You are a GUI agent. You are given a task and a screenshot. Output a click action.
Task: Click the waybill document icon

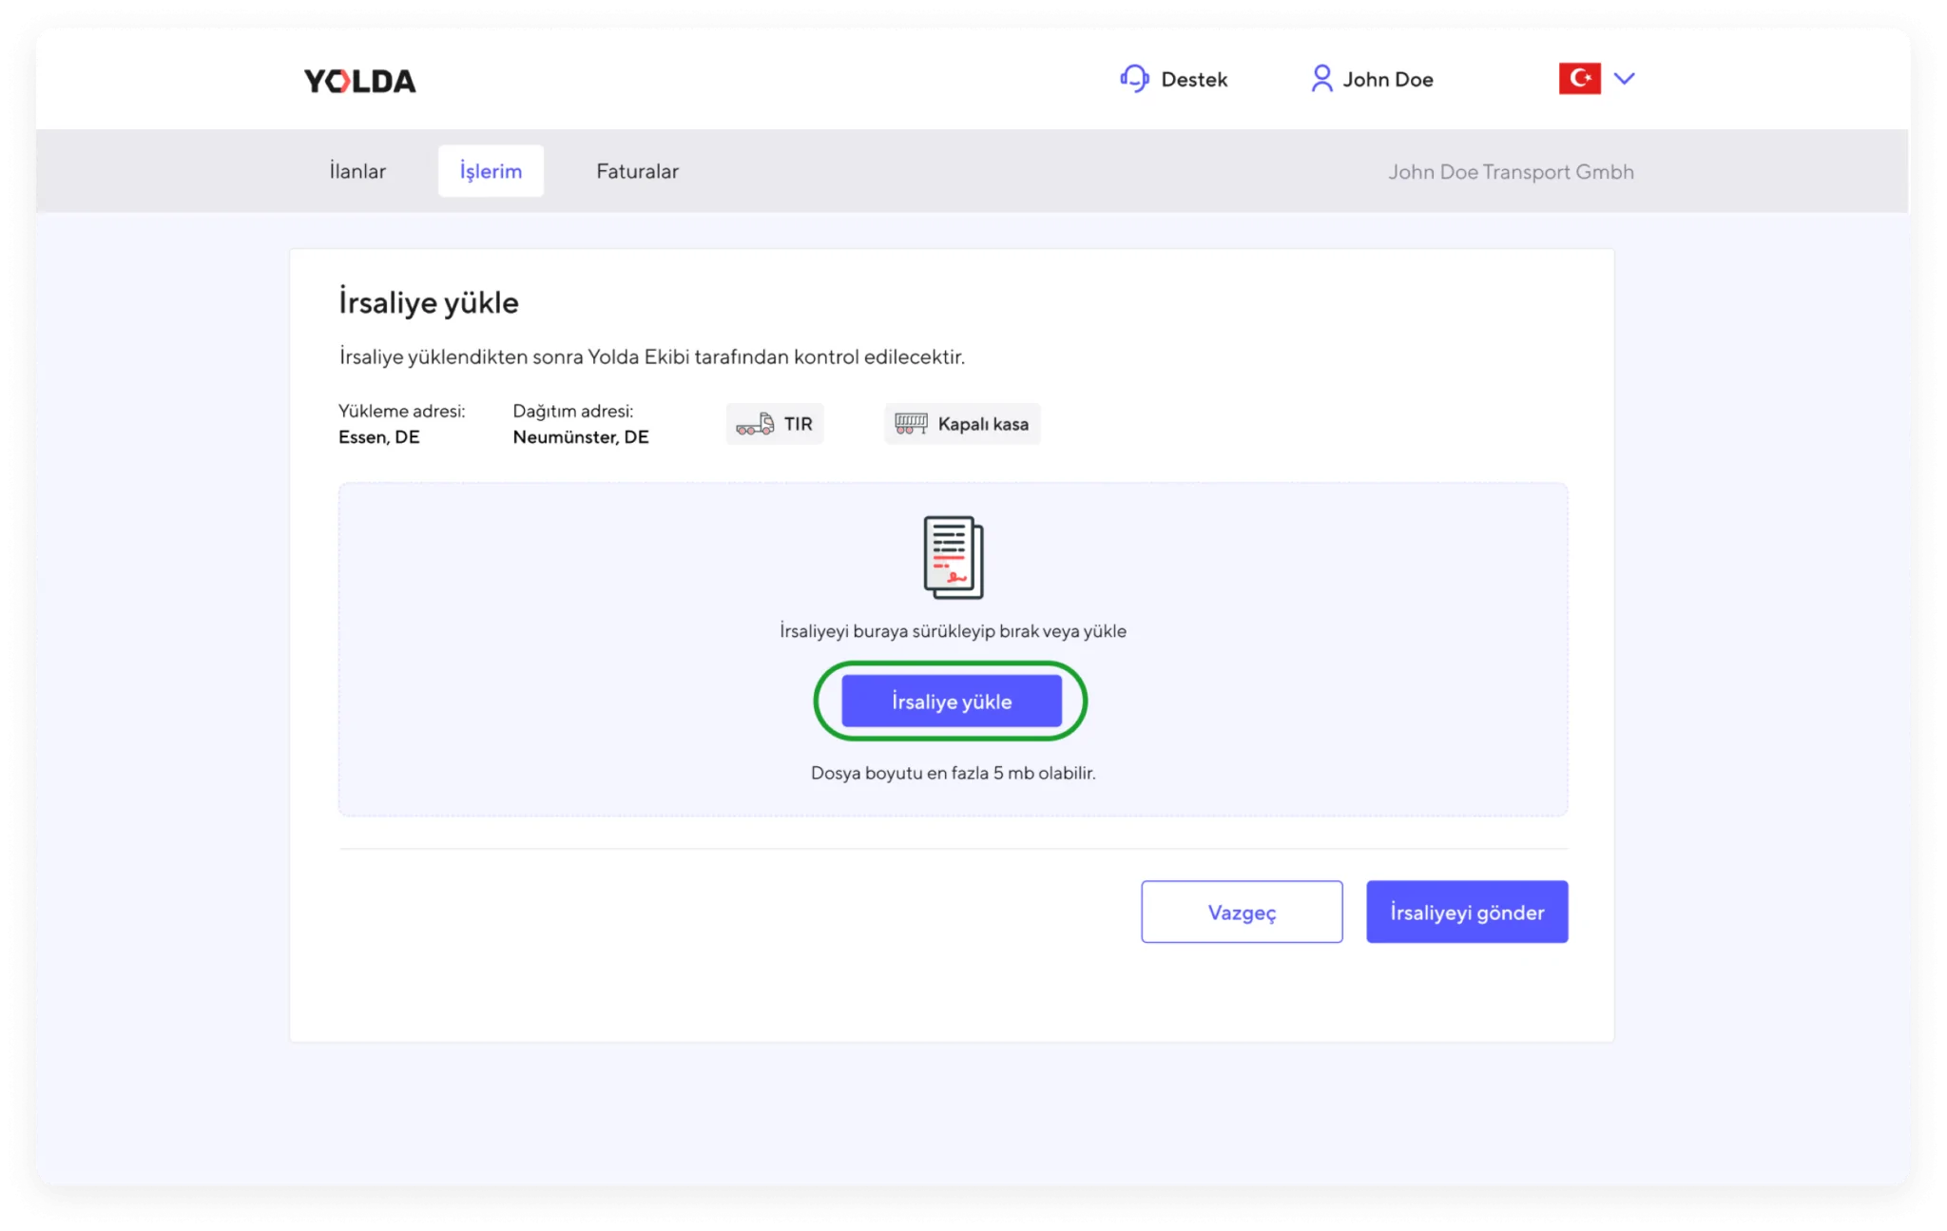(953, 557)
